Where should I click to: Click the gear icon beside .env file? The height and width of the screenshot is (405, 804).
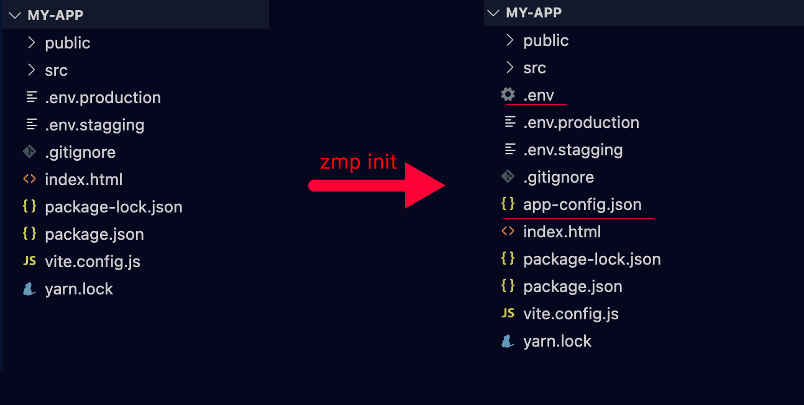click(508, 94)
